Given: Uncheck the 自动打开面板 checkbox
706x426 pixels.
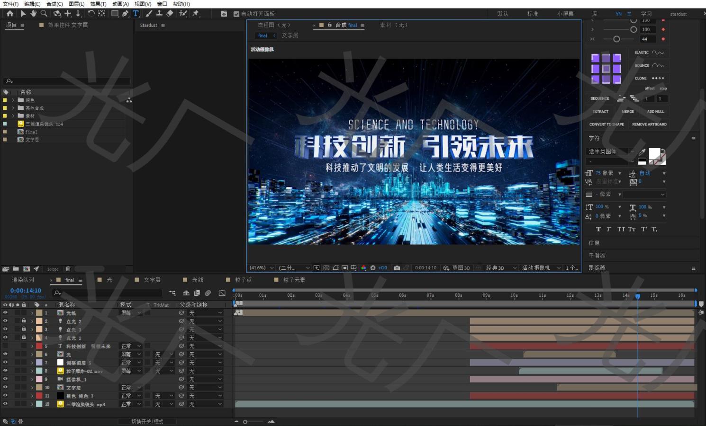Looking at the screenshot, I should click(x=236, y=14).
